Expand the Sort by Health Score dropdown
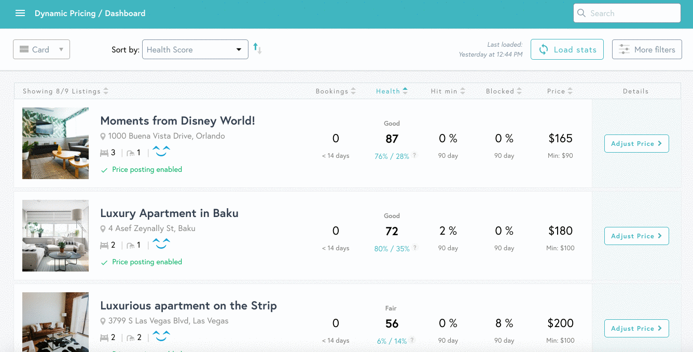This screenshot has width=693, height=352. pos(195,49)
